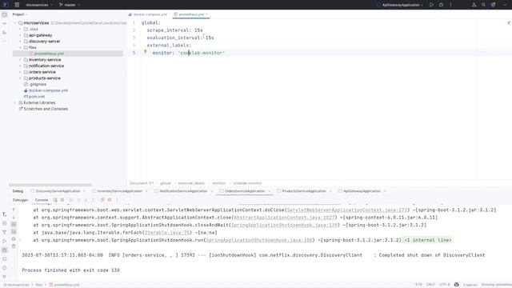The height and width of the screenshot is (288, 512).
Task: Close the prometheus.yml editor tab
Action: tap(206, 14)
